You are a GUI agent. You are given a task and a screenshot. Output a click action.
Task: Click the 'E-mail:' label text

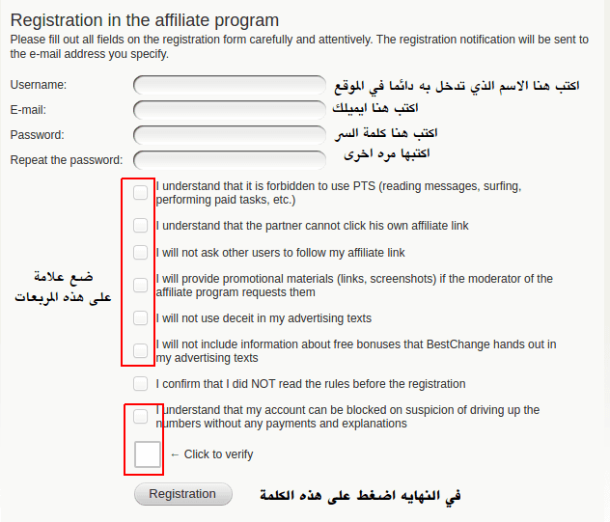point(28,110)
